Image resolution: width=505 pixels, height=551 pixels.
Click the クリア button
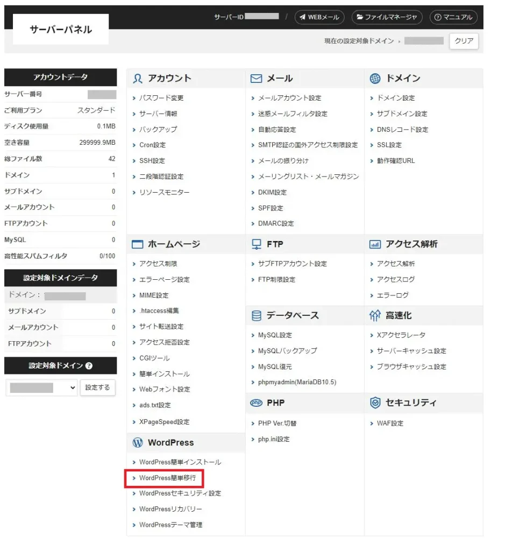tap(464, 41)
